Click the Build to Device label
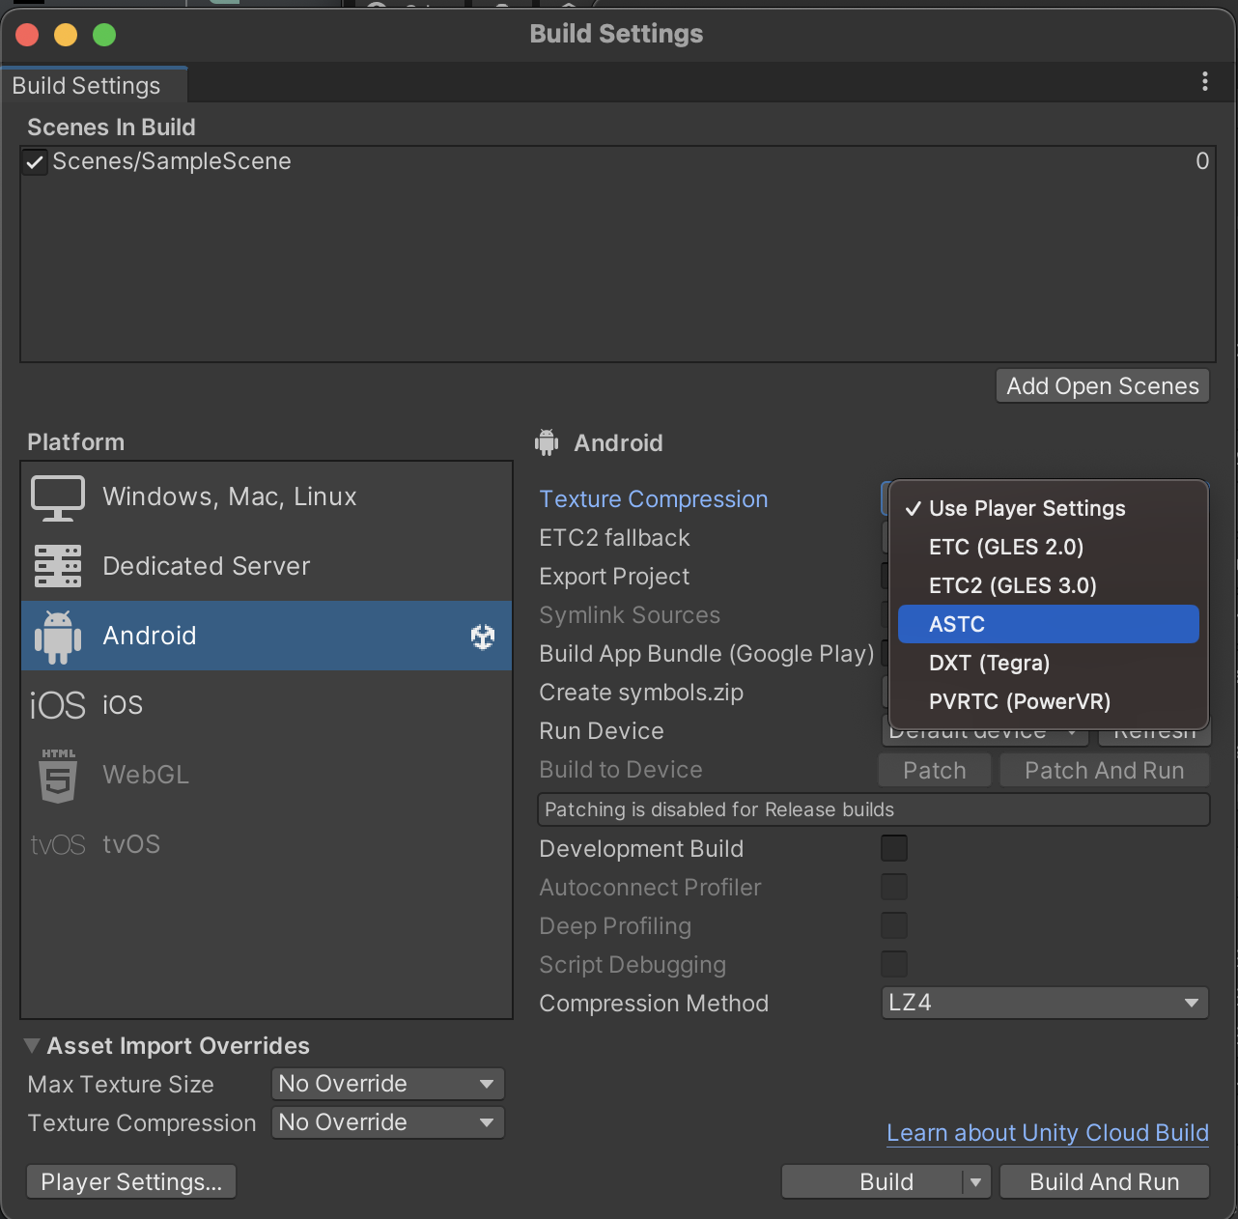This screenshot has height=1219, width=1238. pyautogui.click(x=621, y=770)
